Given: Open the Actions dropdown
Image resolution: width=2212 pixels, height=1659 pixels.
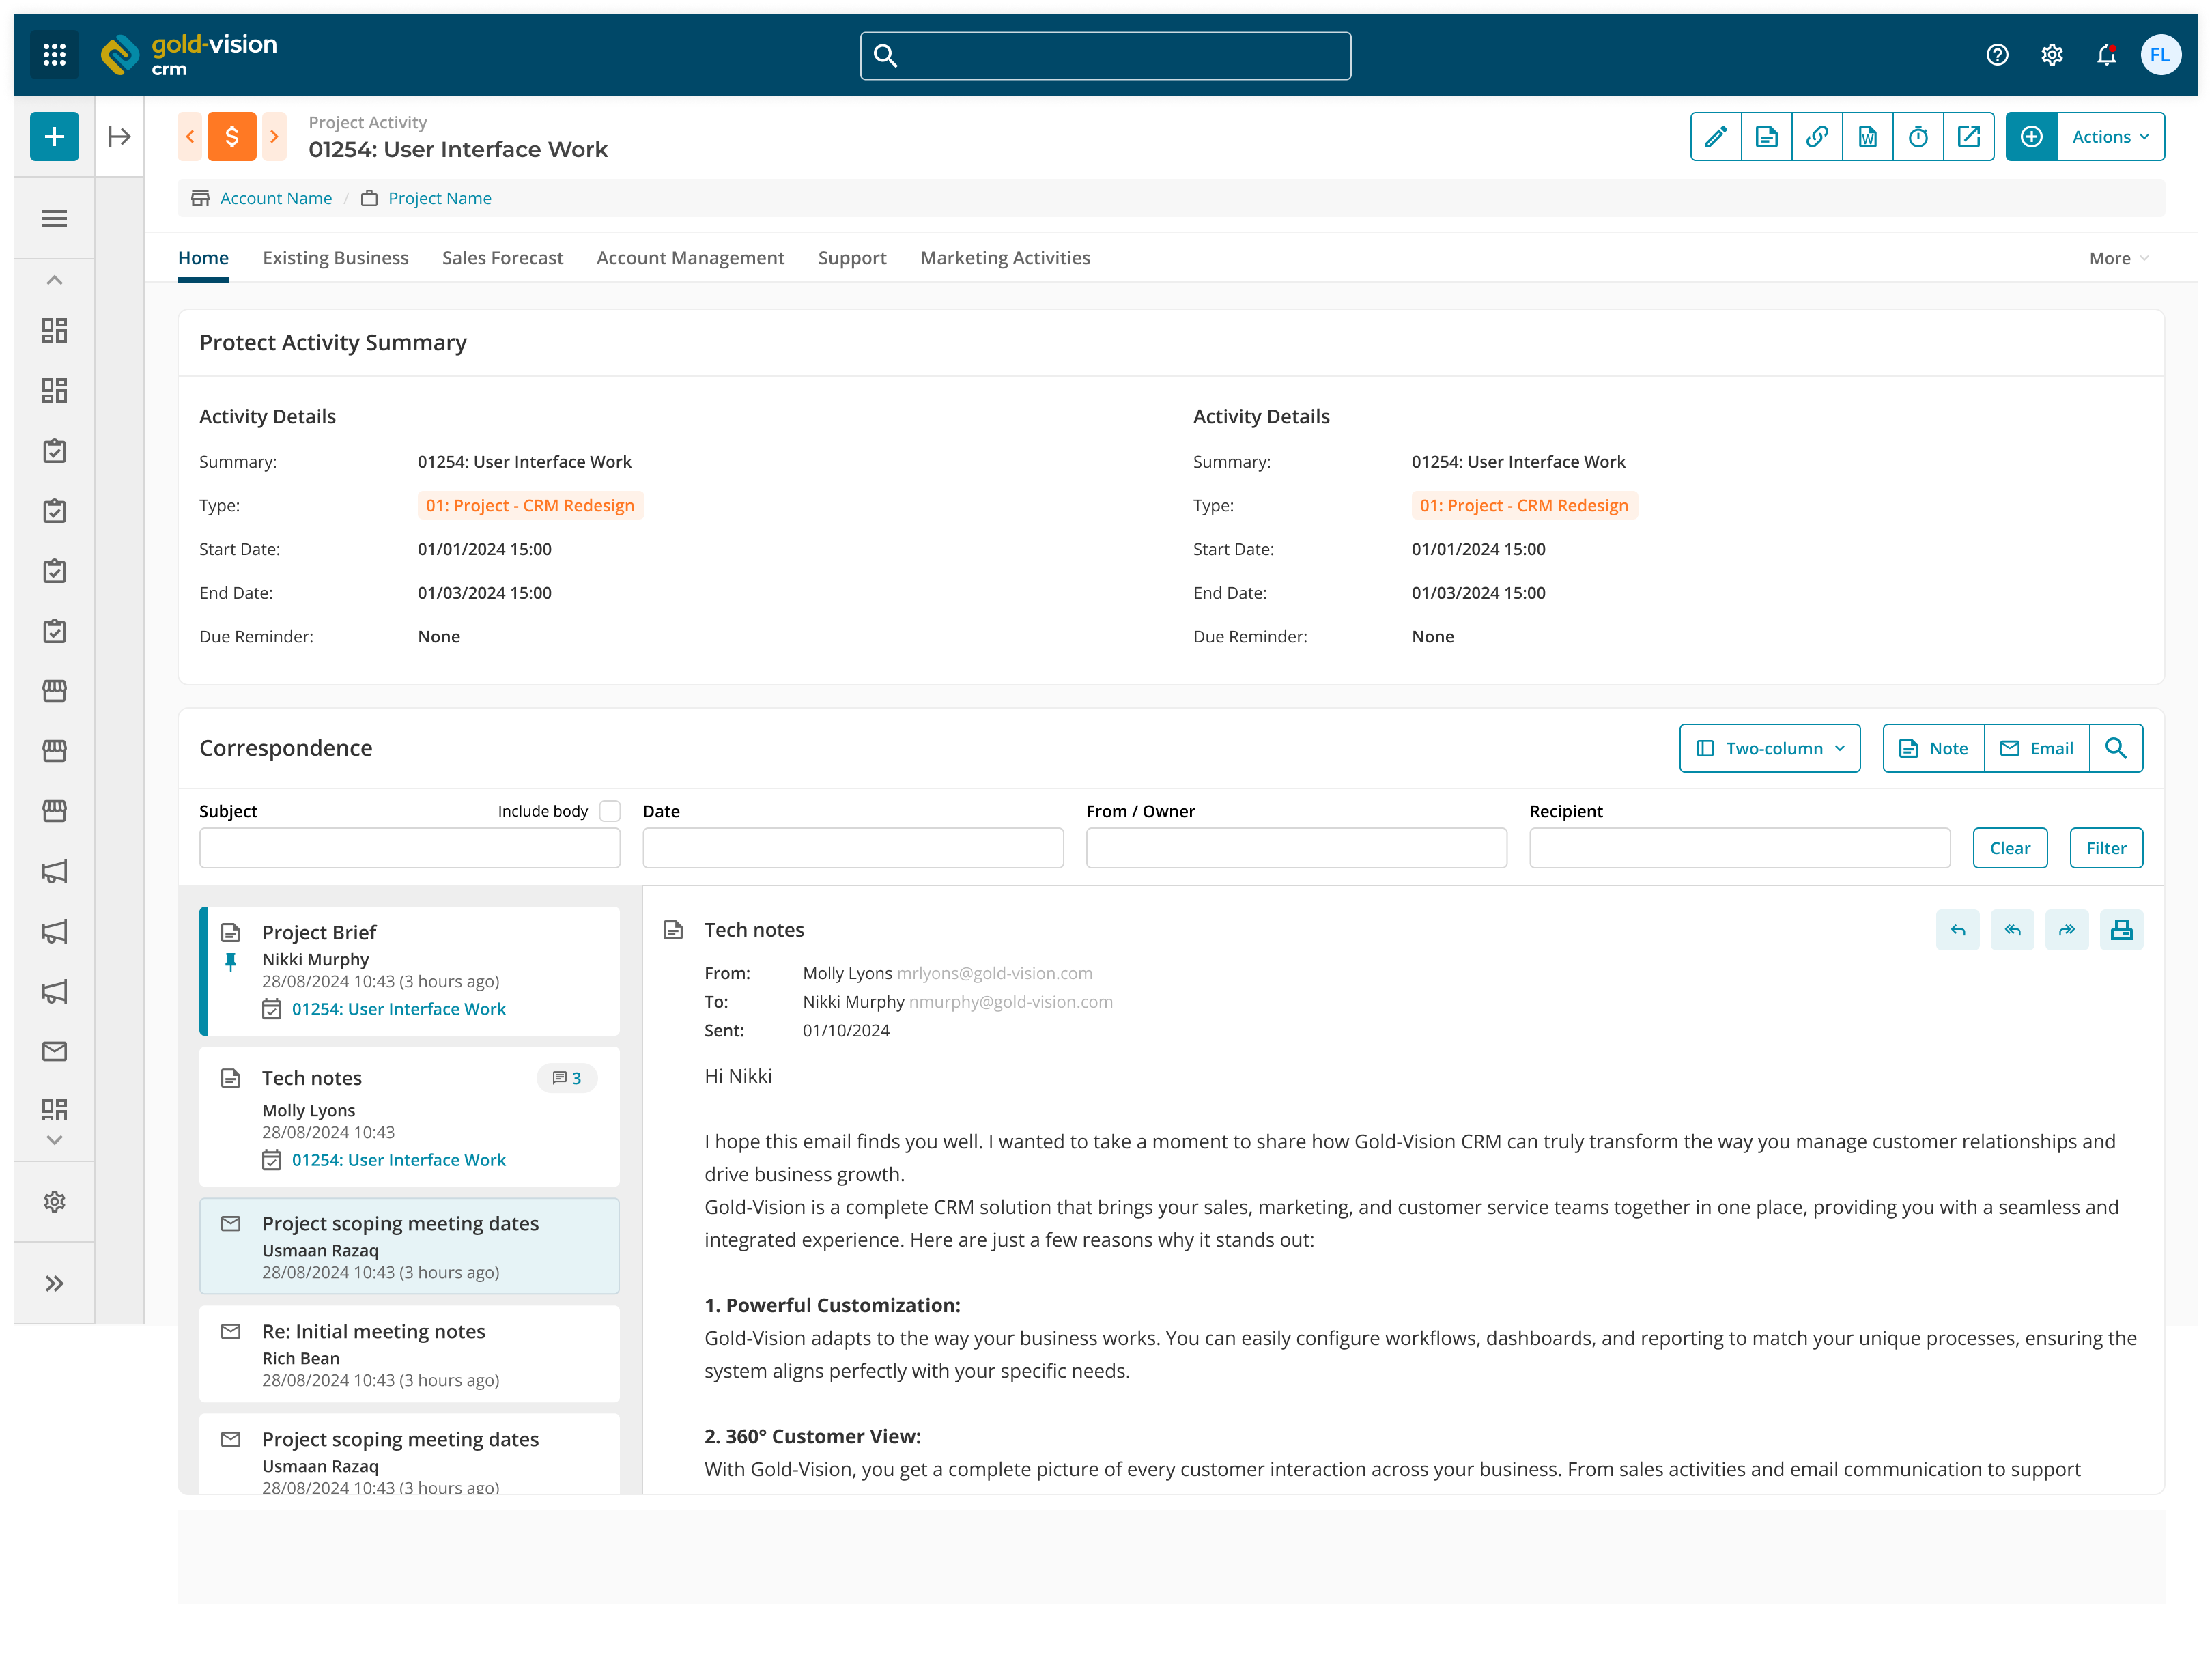Looking at the screenshot, I should [x=2109, y=137].
